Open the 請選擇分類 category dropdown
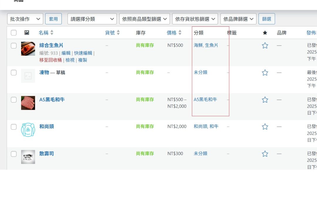The height and width of the screenshot is (198, 317). click(92, 19)
